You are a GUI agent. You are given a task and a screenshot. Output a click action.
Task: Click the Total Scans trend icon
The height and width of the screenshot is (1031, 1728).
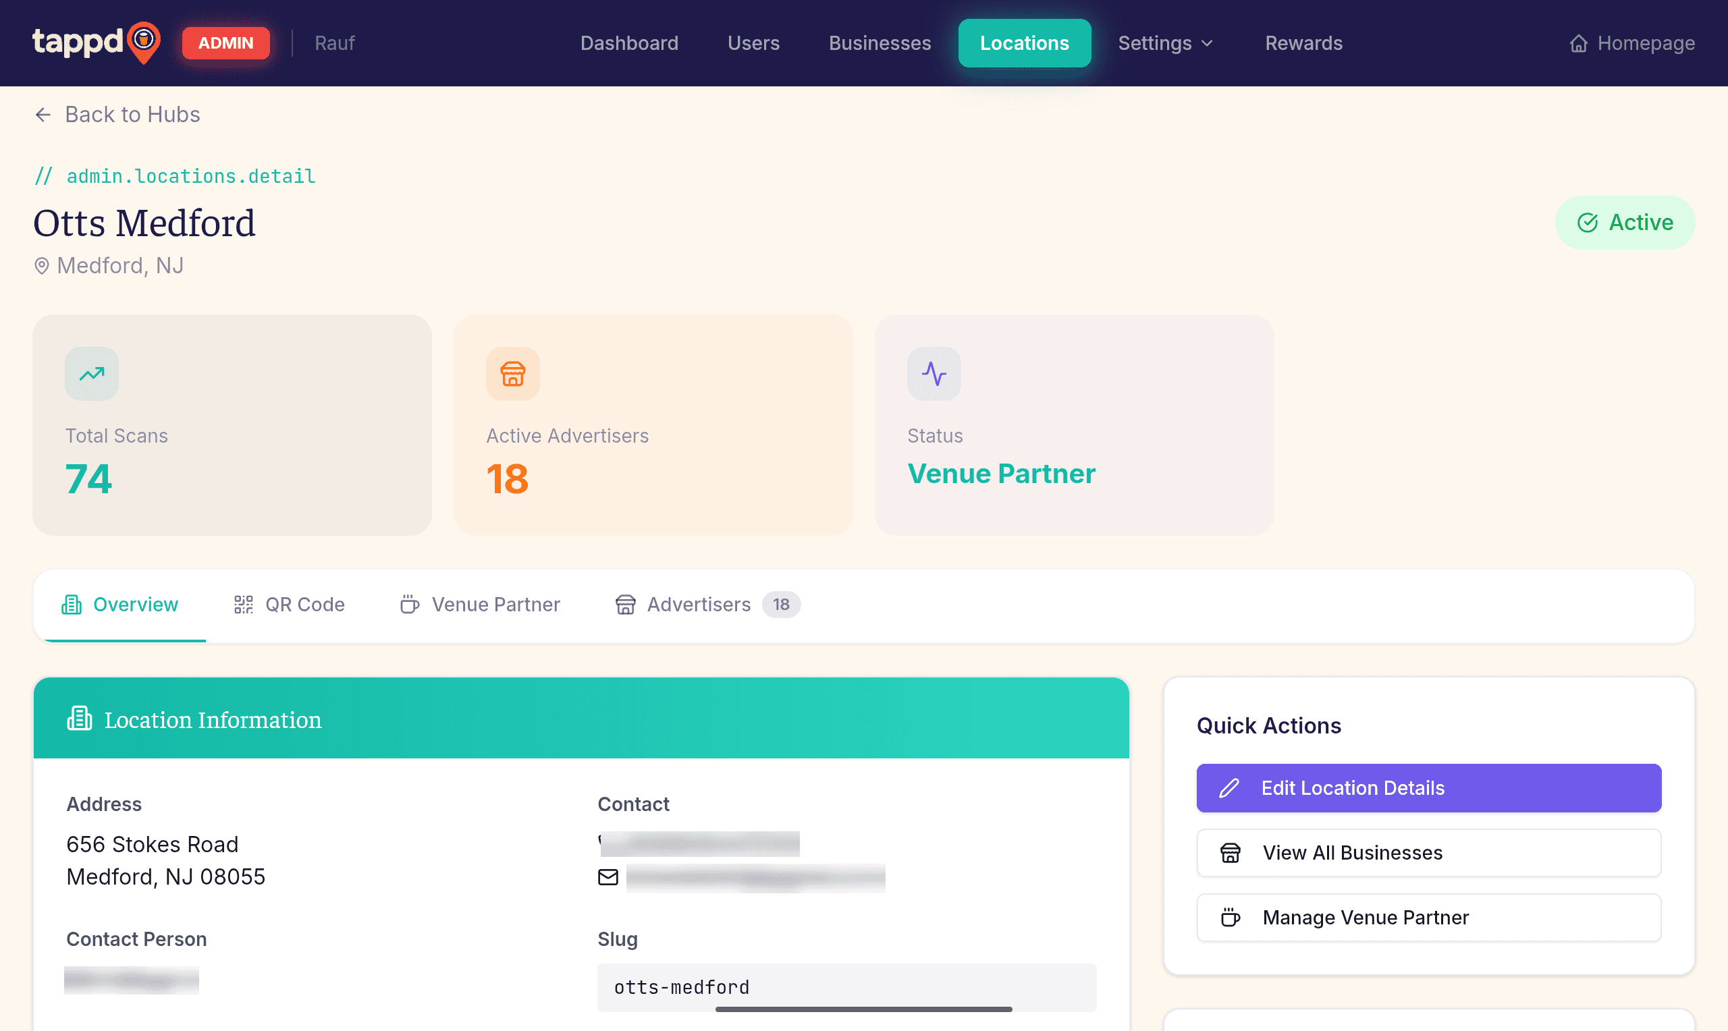tap(92, 374)
